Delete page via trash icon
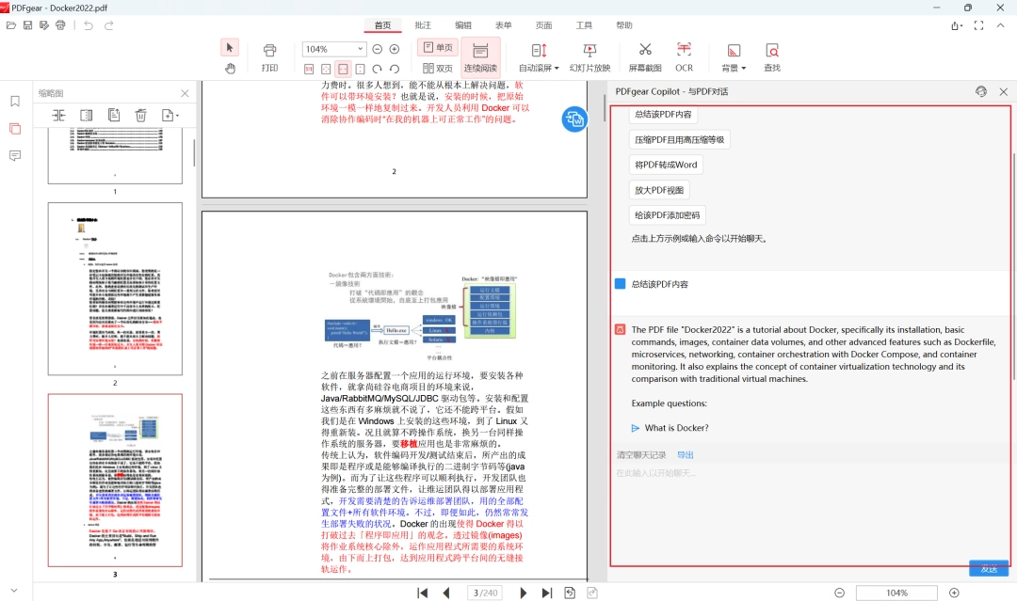 [x=140, y=116]
